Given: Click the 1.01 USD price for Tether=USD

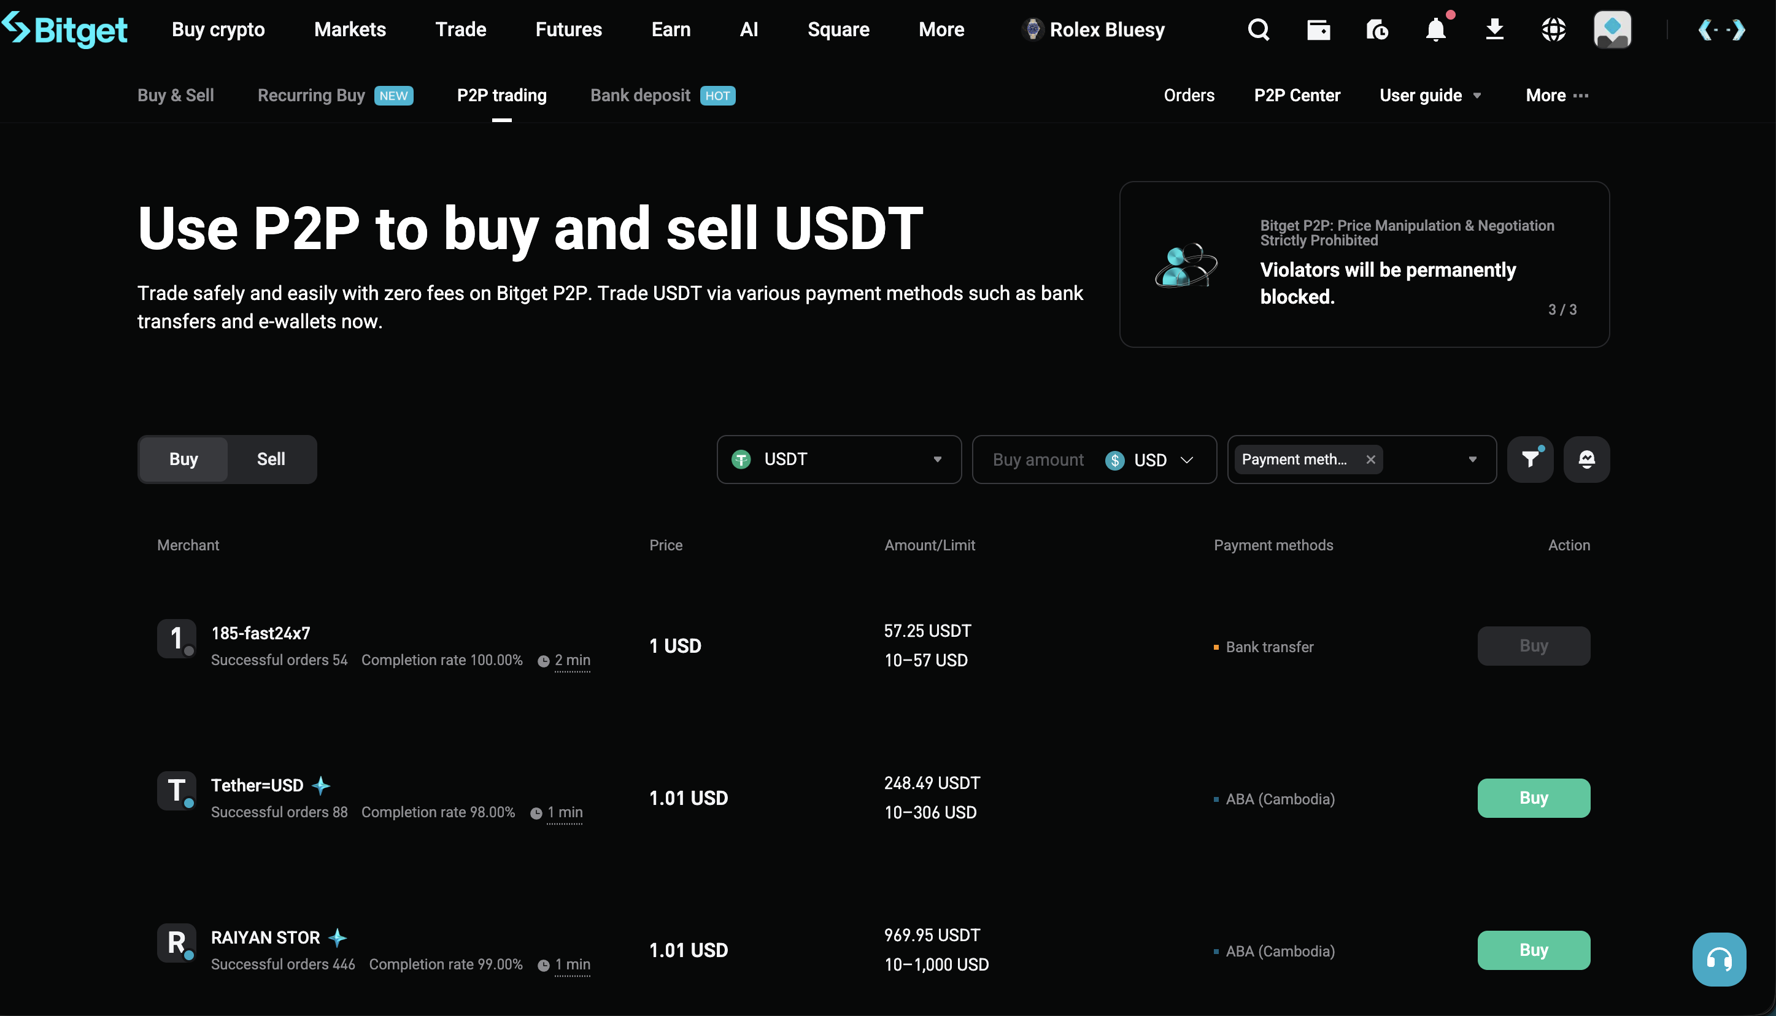Looking at the screenshot, I should 688,798.
